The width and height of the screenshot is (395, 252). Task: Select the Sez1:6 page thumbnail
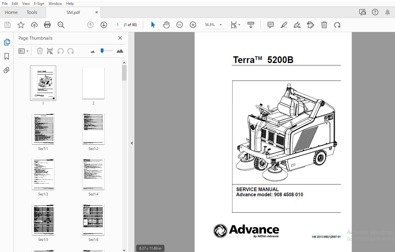coord(93,219)
